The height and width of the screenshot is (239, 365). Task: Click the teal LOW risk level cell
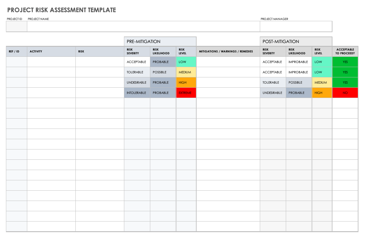point(186,62)
